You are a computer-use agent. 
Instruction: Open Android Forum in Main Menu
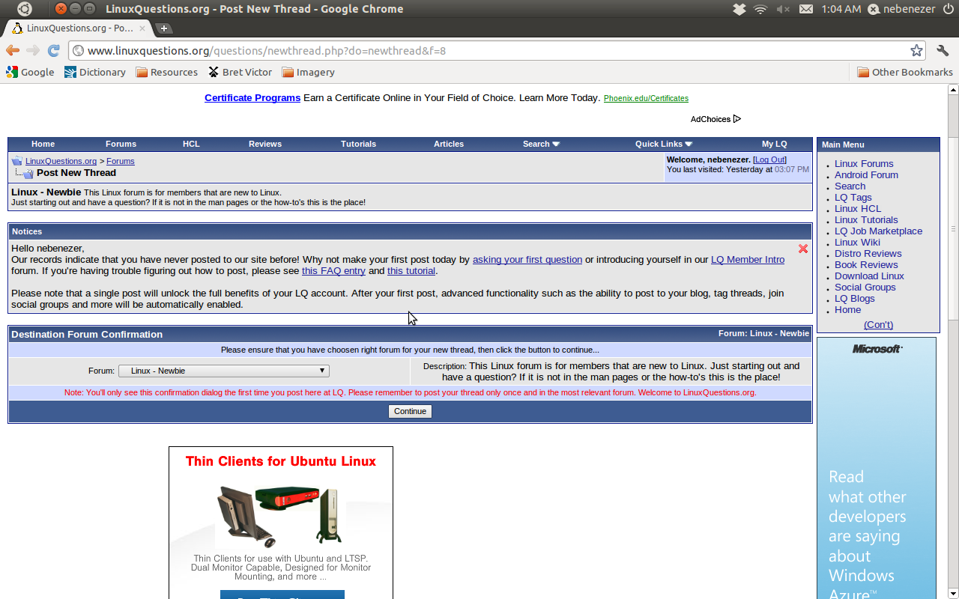click(x=866, y=174)
